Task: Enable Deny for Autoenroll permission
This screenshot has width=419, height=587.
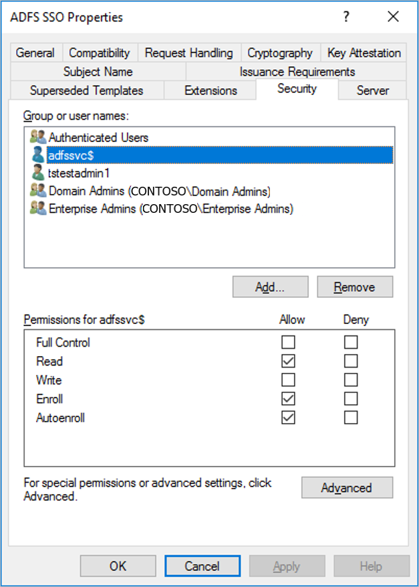Action: tap(350, 417)
